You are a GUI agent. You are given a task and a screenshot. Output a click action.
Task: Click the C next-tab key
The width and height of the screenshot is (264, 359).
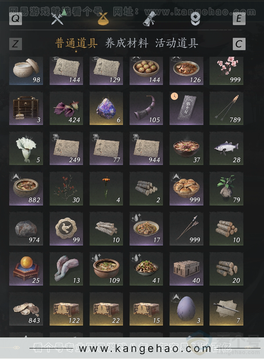click(x=239, y=44)
